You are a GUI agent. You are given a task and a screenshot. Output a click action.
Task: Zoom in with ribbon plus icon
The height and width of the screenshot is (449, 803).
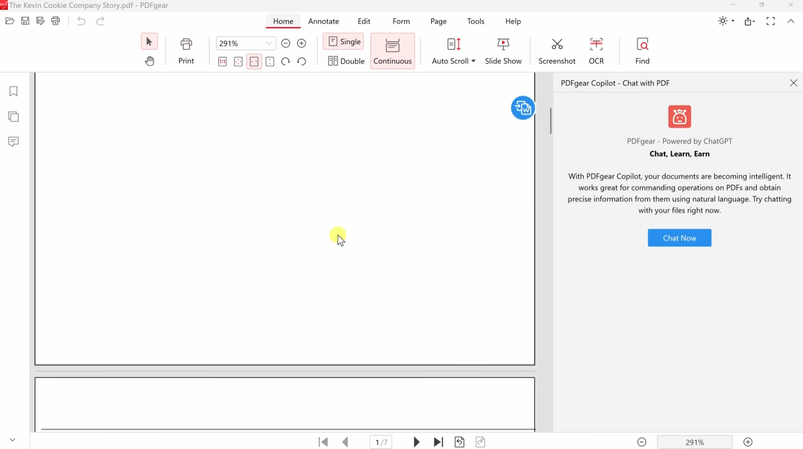[302, 43]
